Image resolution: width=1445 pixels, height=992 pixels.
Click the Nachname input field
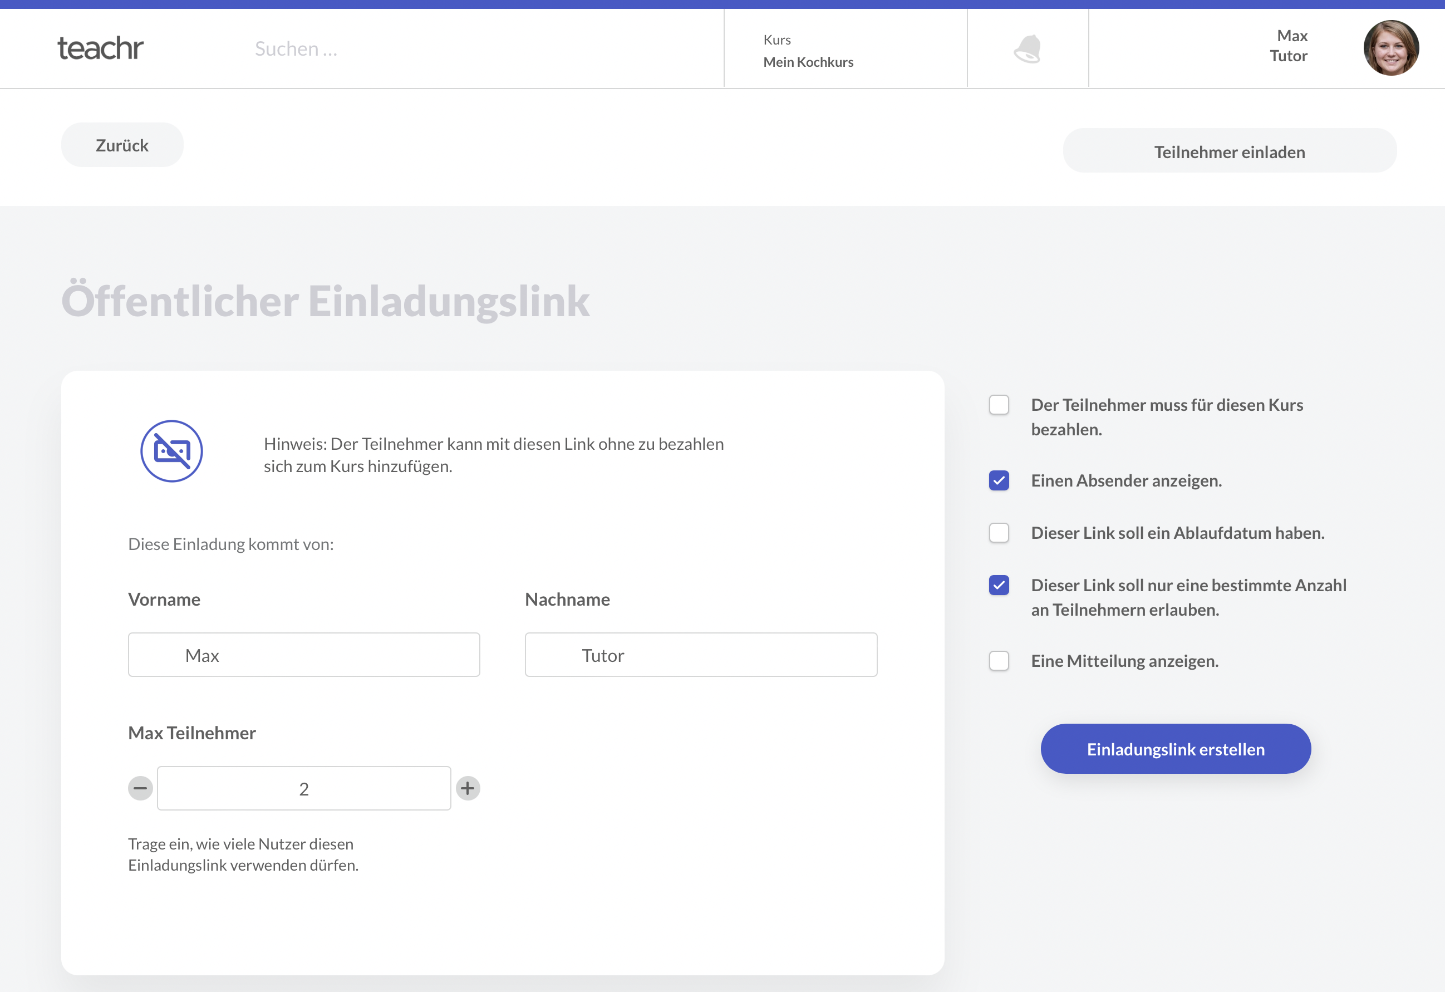tap(701, 655)
